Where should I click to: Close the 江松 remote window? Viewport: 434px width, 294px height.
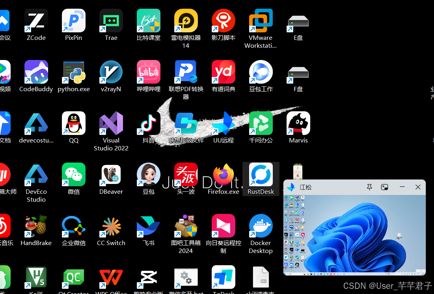point(418,187)
